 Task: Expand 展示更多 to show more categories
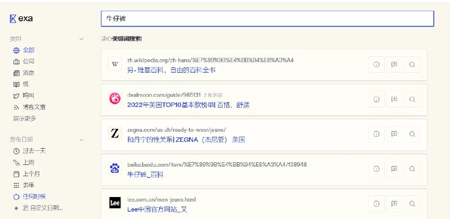25,118
